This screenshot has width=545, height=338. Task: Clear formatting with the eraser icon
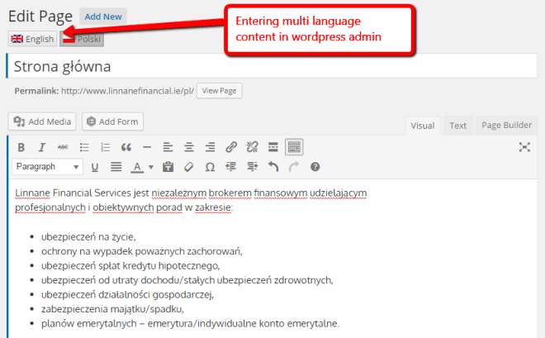[x=189, y=167]
